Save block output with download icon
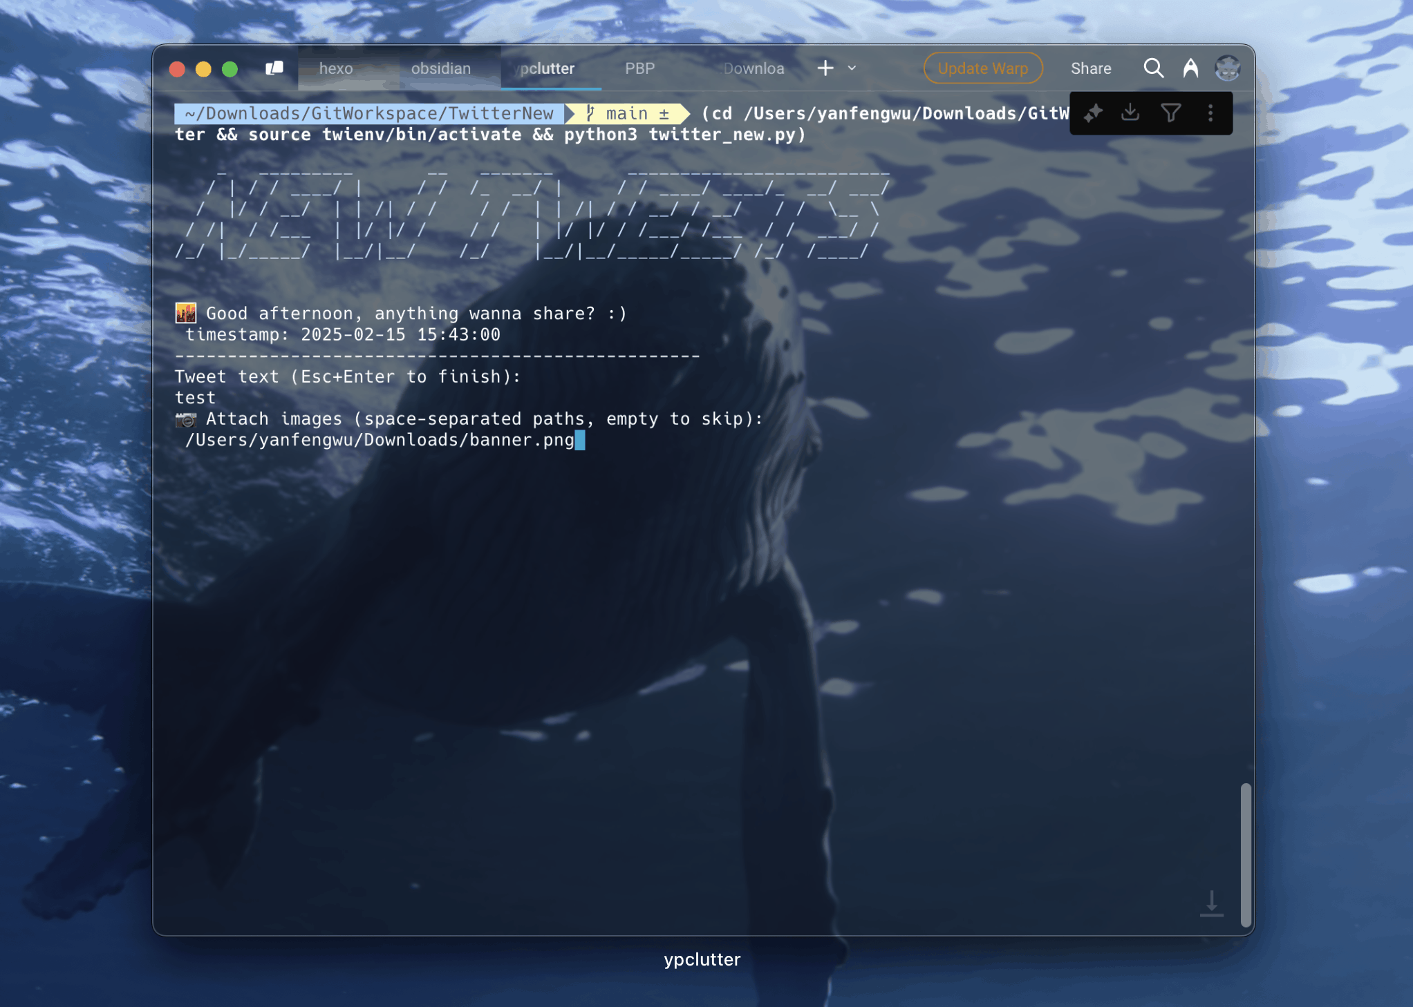The width and height of the screenshot is (1413, 1007). click(1131, 113)
